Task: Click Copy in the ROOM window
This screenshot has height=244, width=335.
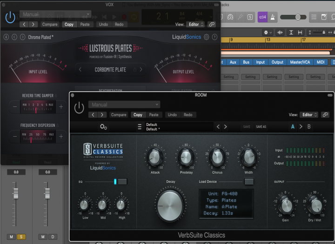Action: [x=138, y=115]
